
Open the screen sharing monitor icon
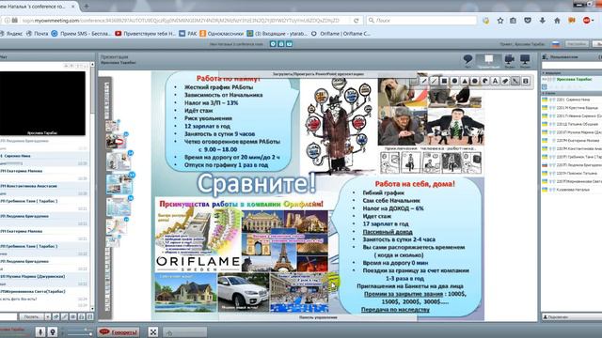click(x=525, y=60)
